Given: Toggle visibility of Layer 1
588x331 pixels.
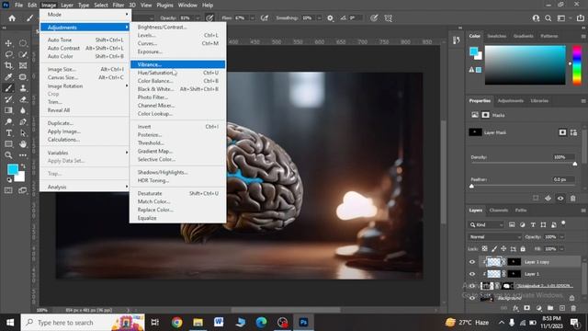Looking at the screenshot, I should click(x=472, y=274).
